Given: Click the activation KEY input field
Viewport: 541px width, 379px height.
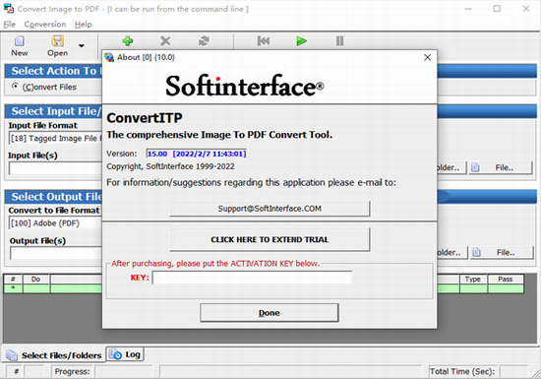Looking at the screenshot, I should (252, 278).
